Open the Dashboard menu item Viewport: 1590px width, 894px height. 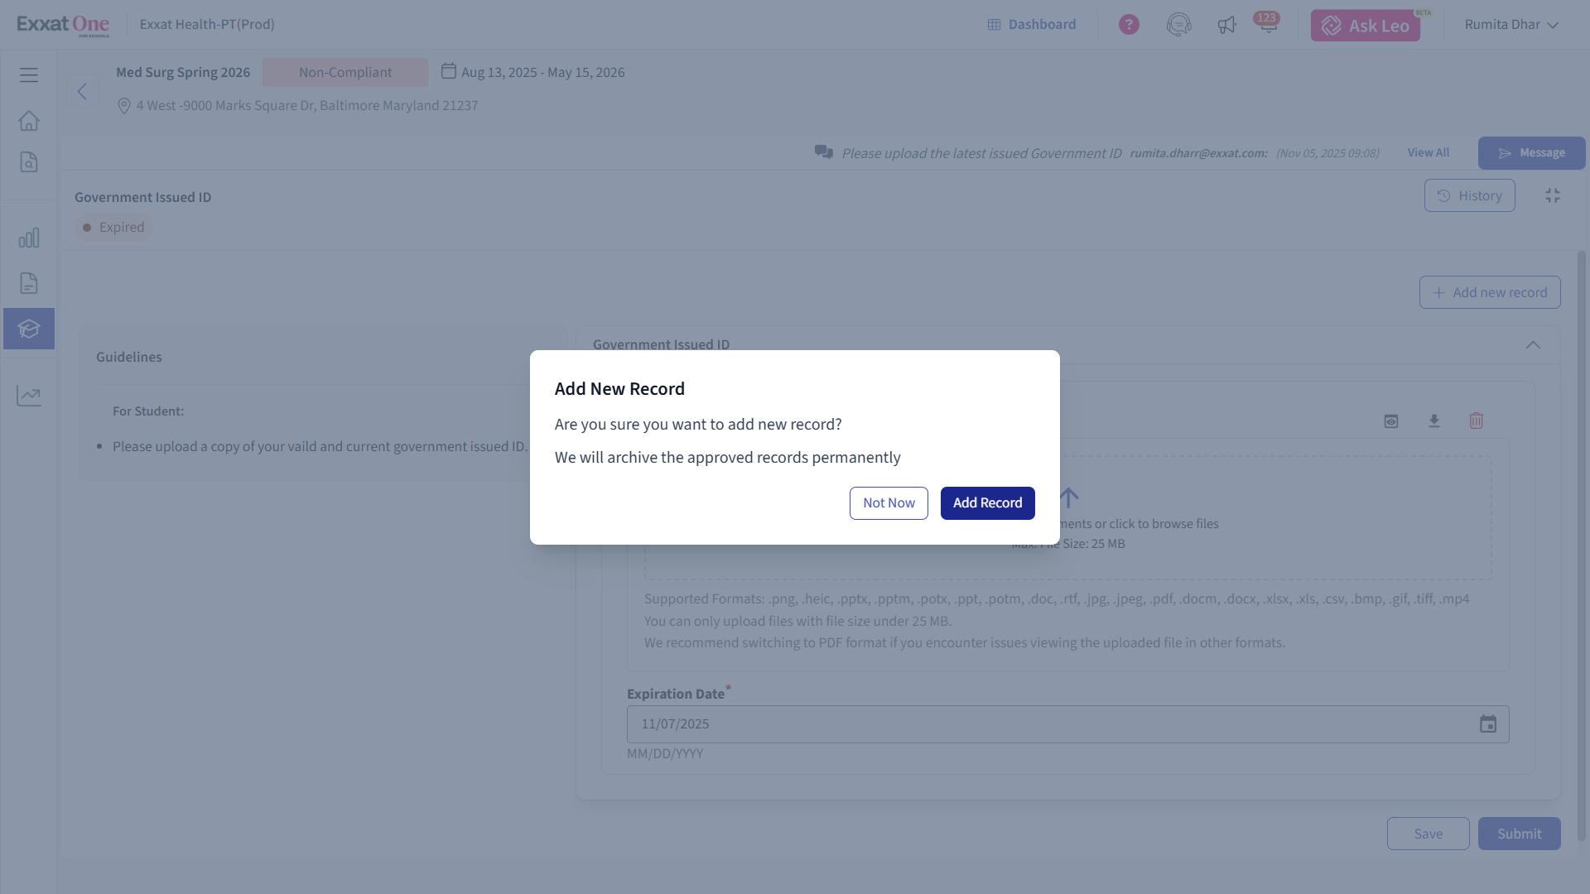(x=1032, y=25)
